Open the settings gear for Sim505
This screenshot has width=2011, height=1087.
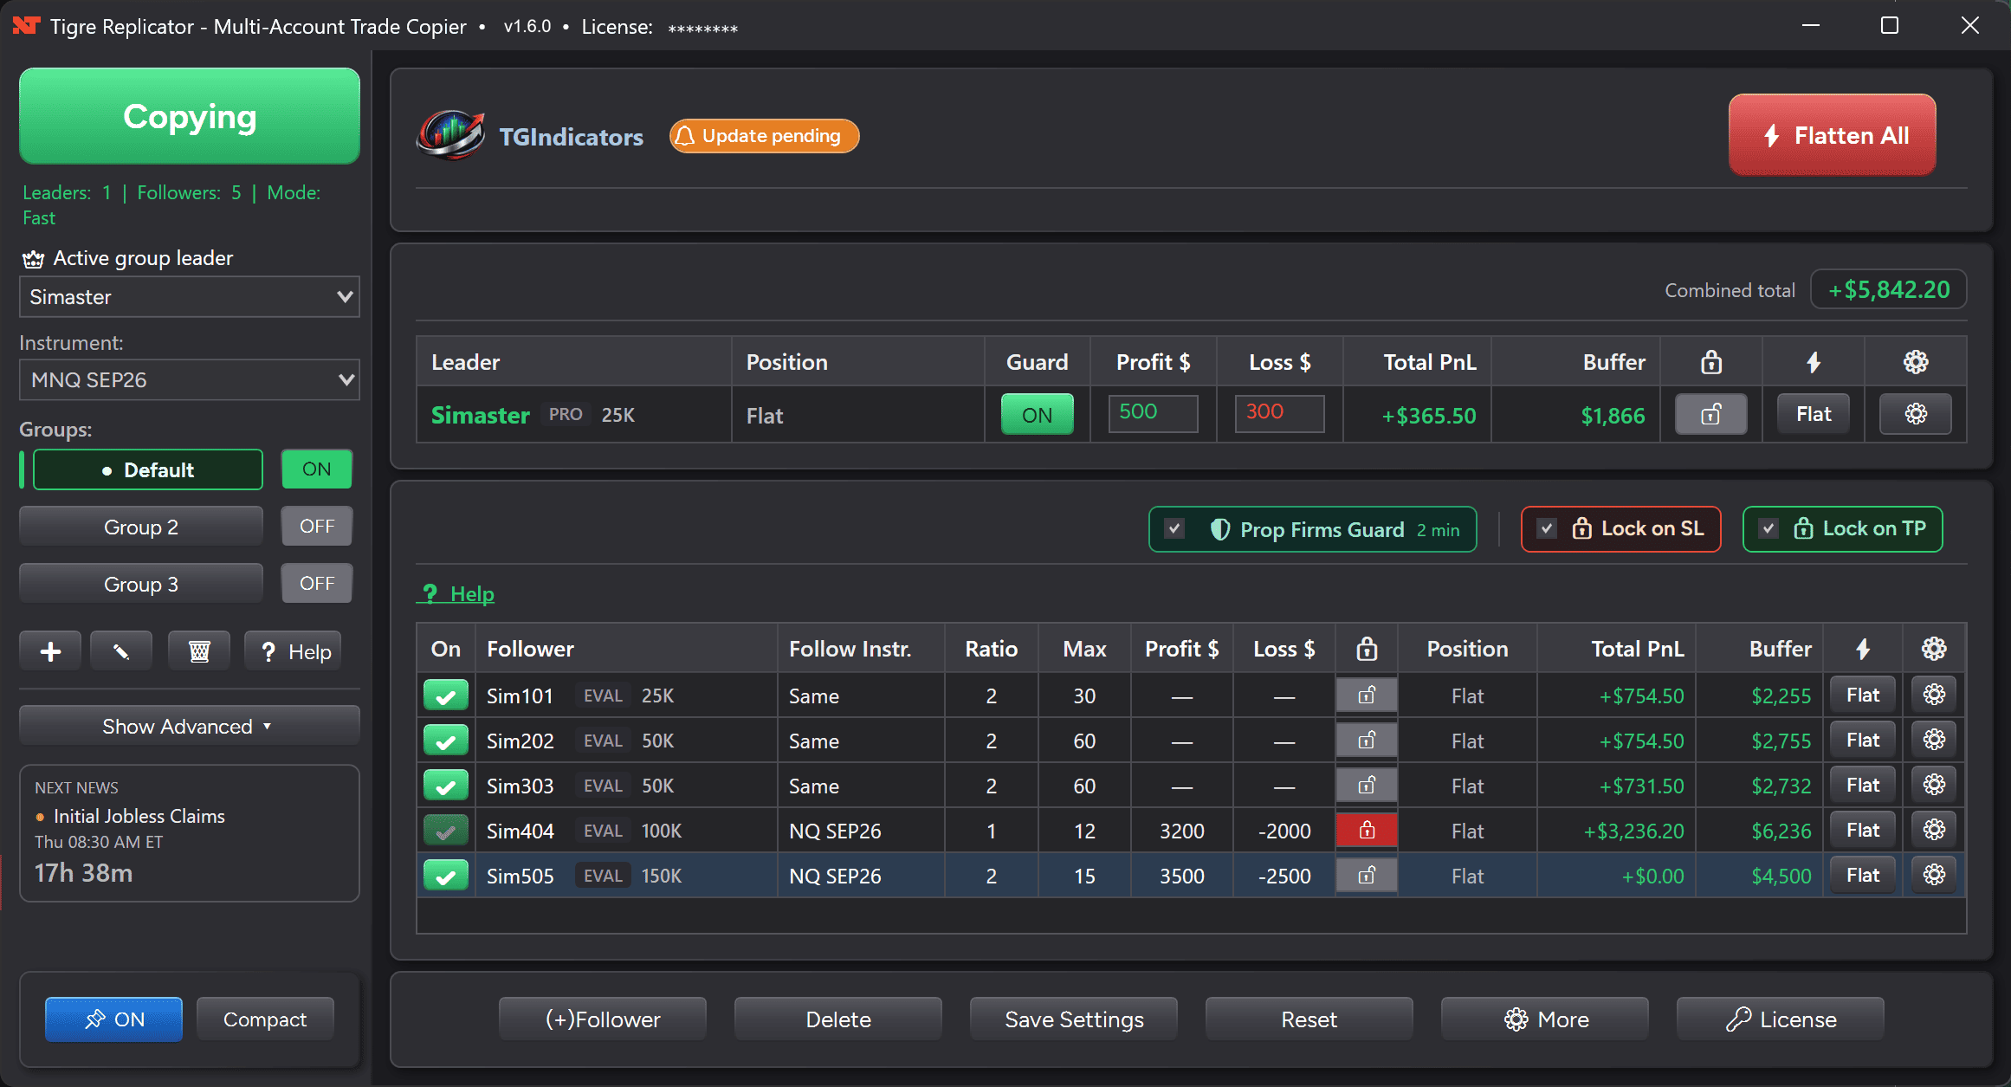tap(1934, 875)
